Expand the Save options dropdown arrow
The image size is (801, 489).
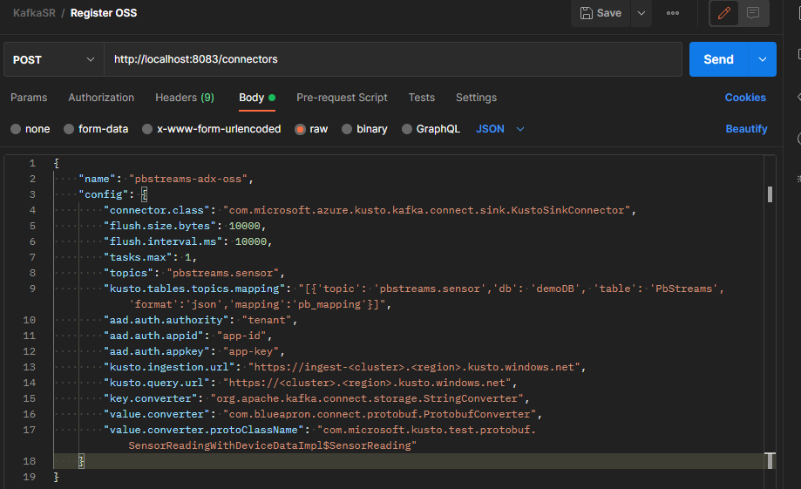tap(641, 13)
